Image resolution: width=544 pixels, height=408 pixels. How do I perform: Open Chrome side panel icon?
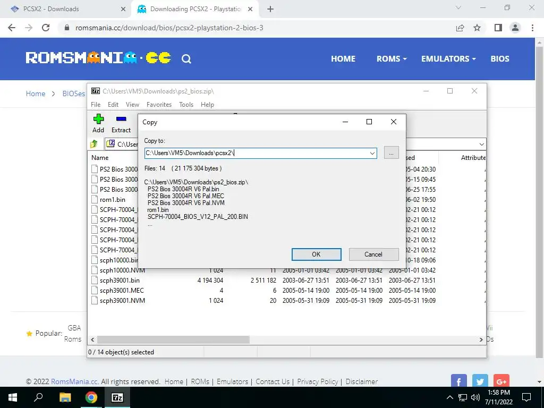click(x=498, y=28)
